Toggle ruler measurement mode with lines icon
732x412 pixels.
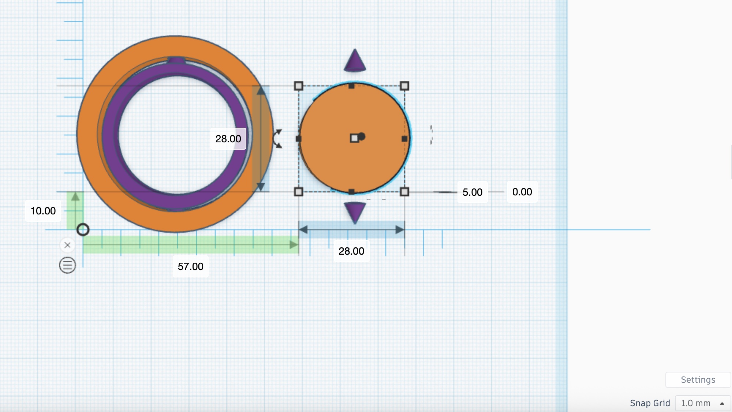coord(67,265)
